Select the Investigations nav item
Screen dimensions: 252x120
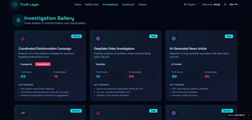[110, 4]
